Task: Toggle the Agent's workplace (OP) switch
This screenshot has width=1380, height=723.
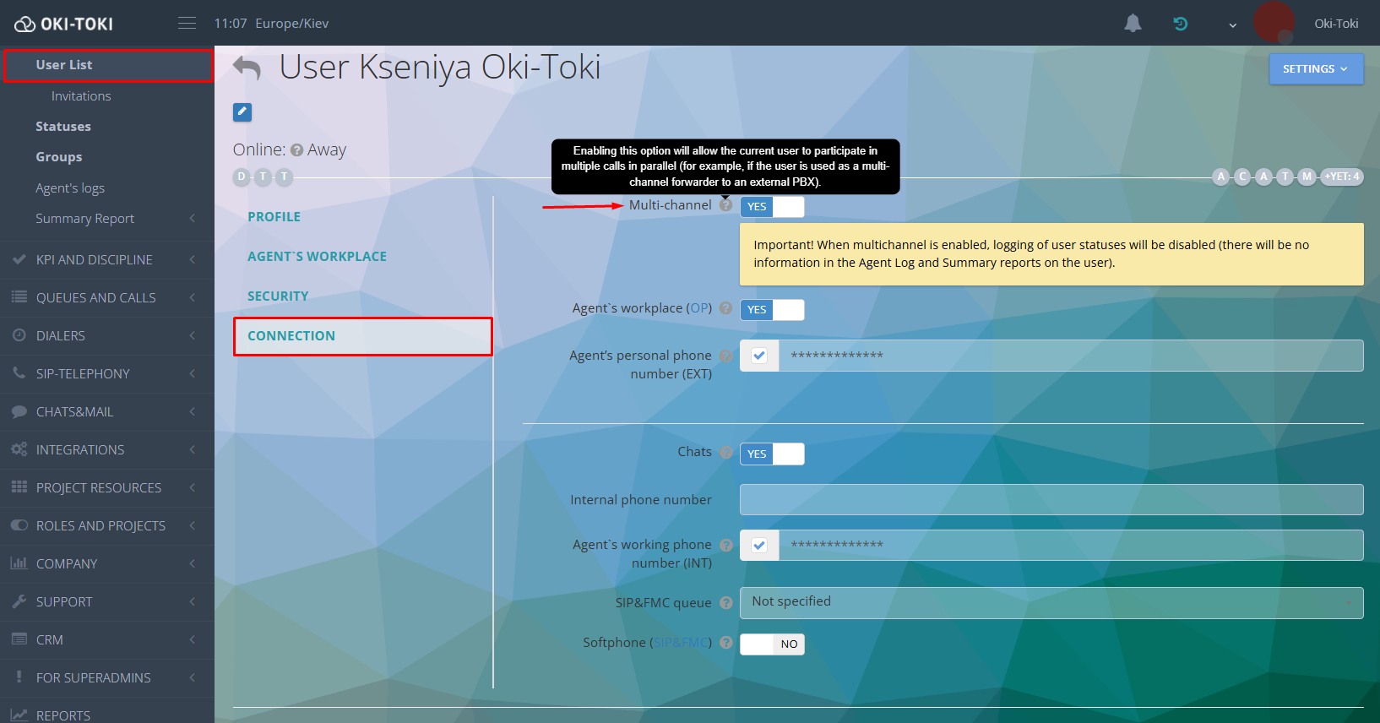Action: tap(772, 310)
